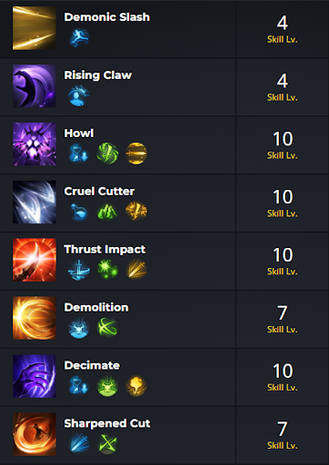
Task: Select the blue potion tripod under Cruel Cutter
Action: (x=78, y=212)
